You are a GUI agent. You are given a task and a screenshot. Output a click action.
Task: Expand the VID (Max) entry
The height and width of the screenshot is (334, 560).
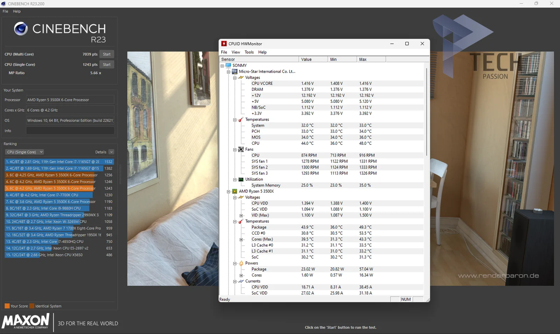241,216
